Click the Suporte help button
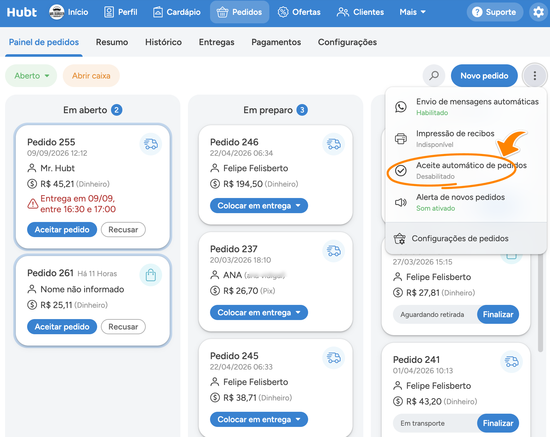 pos(494,12)
